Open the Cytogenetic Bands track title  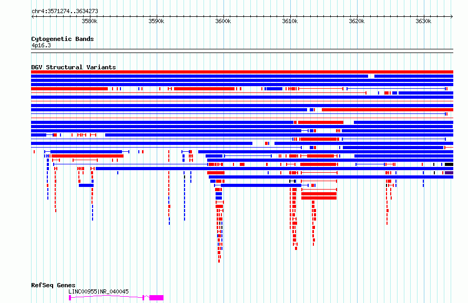[63, 39]
